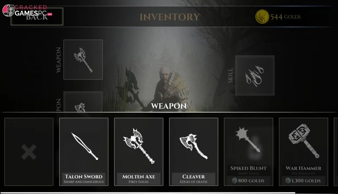Open the second partially hidden weapon slot
The height and width of the screenshot is (194, 338).
tap(83, 102)
